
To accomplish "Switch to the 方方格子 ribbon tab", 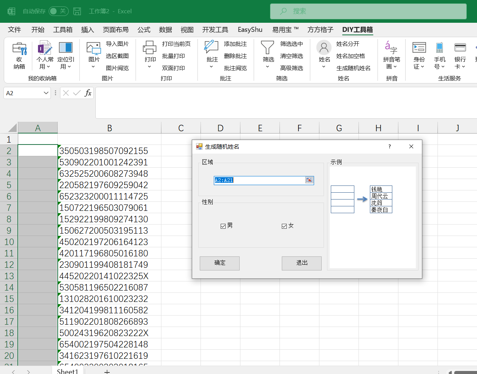I will 320,30.
